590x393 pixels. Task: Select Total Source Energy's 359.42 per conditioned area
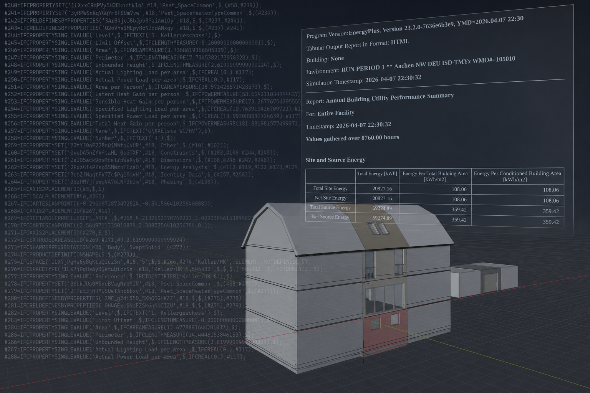click(551, 211)
